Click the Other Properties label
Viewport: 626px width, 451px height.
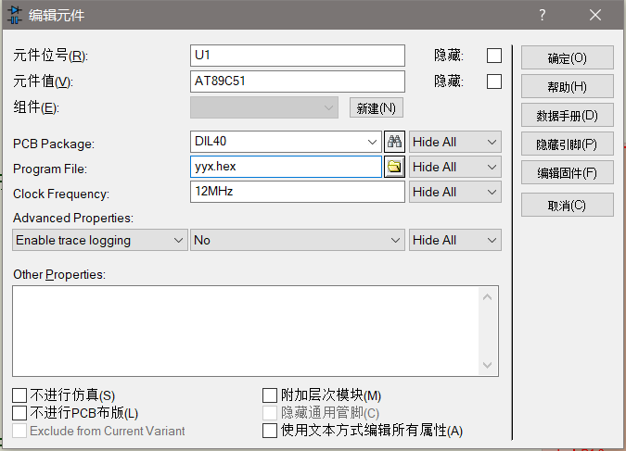coord(59,275)
